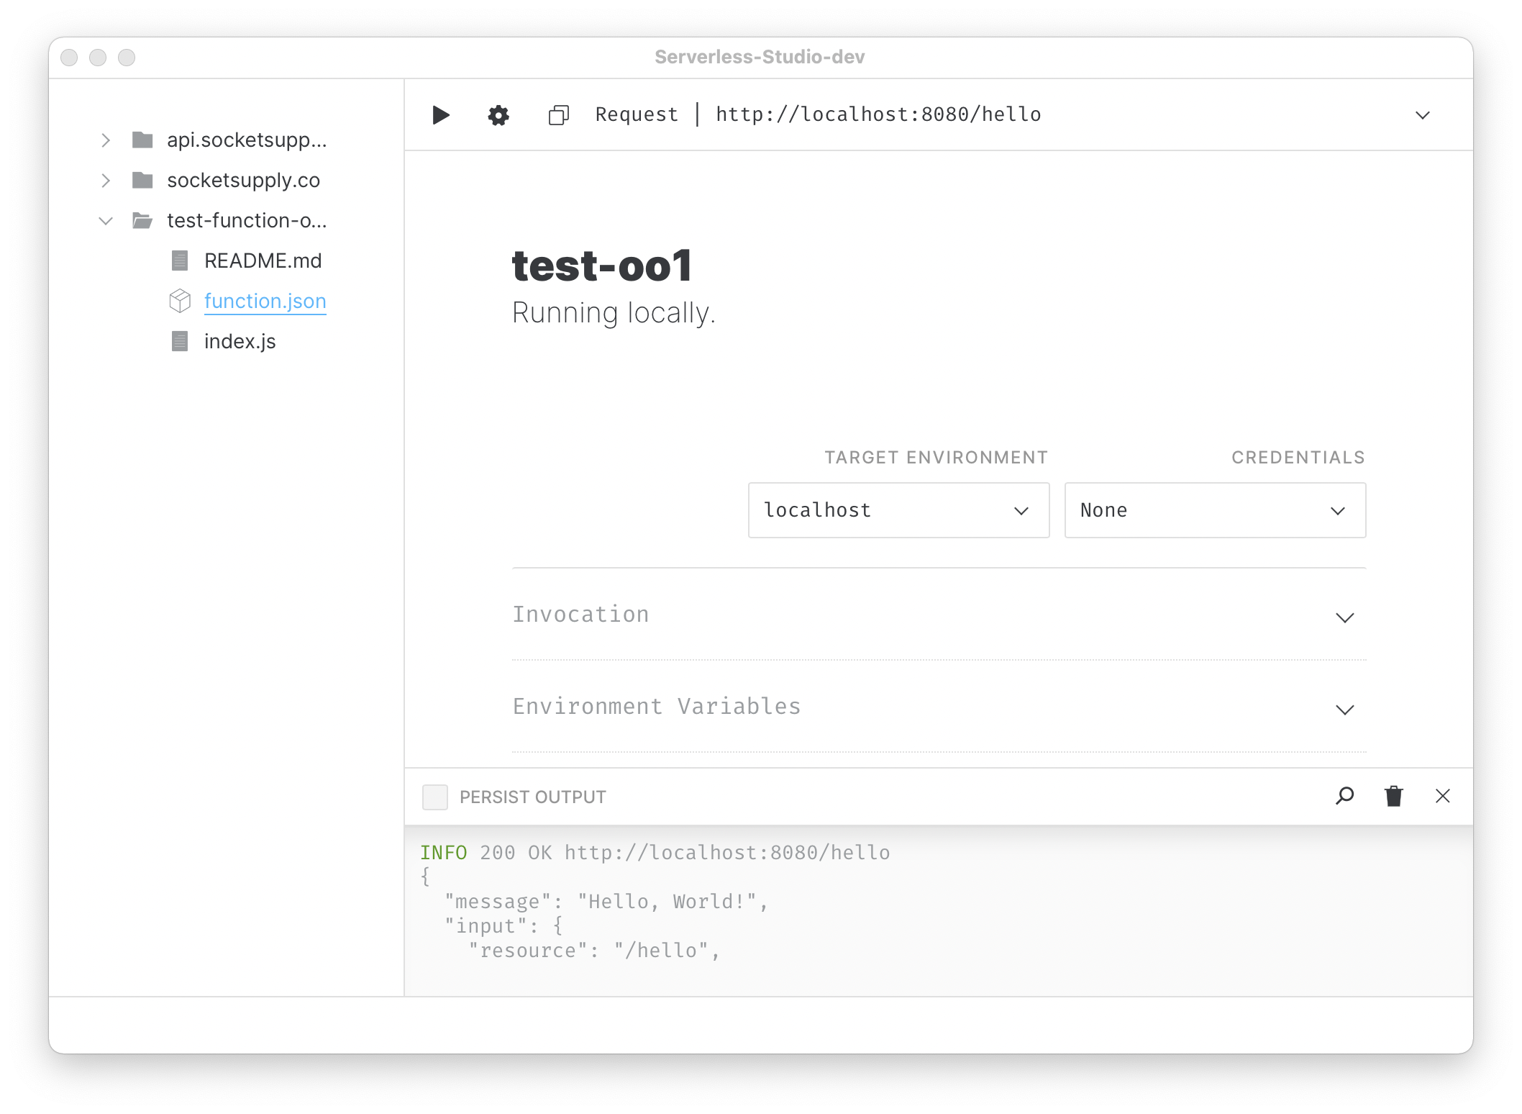Select the api.socketsupp... folder icon
The image size is (1522, 1114).
pyautogui.click(x=142, y=140)
